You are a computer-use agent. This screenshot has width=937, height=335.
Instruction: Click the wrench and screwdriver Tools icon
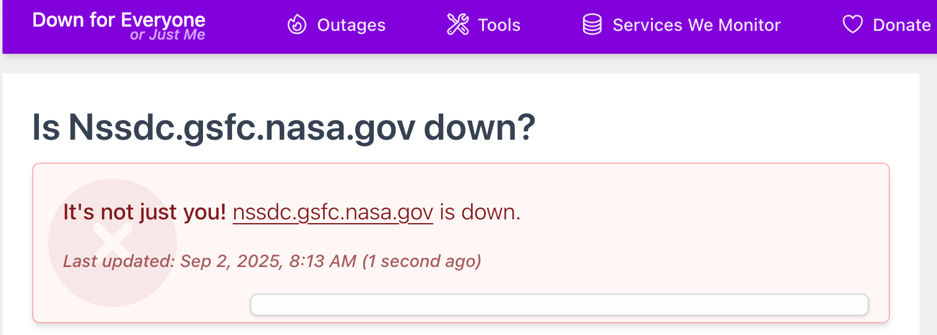(458, 25)
